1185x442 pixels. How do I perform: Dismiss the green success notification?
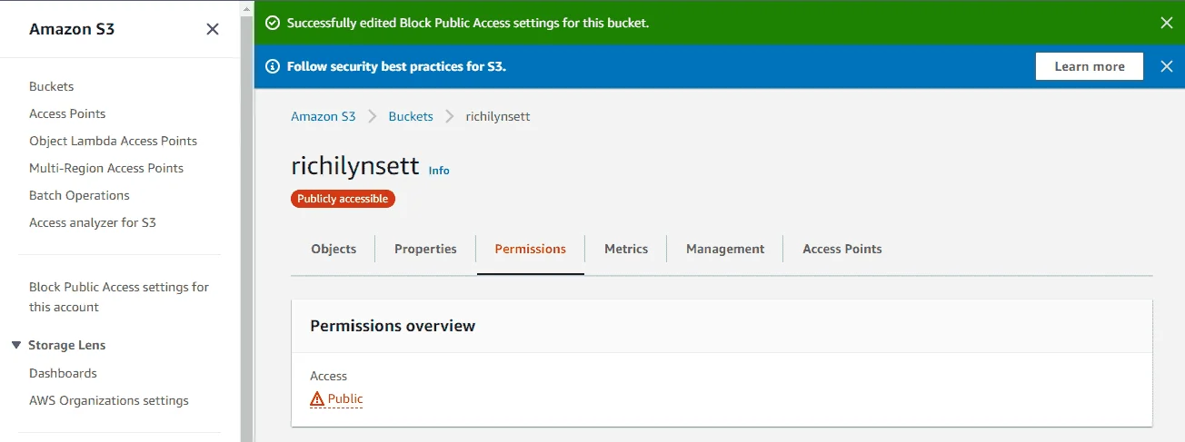[1167, 23]
